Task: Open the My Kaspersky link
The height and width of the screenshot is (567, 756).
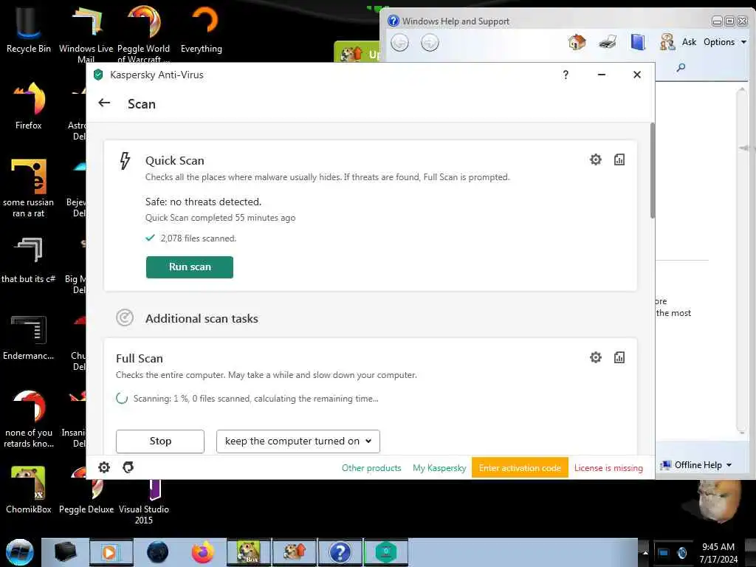Action: pos(439,468)
